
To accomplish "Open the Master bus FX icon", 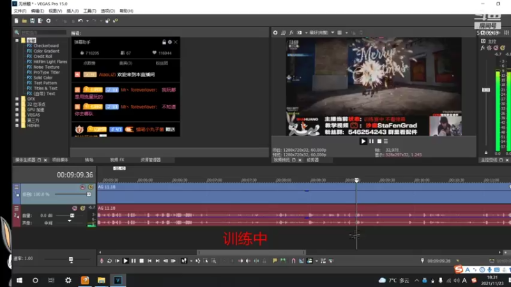I will [x=482, y=48].
